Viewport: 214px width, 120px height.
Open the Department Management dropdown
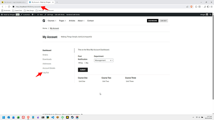[x=104, y=60]
